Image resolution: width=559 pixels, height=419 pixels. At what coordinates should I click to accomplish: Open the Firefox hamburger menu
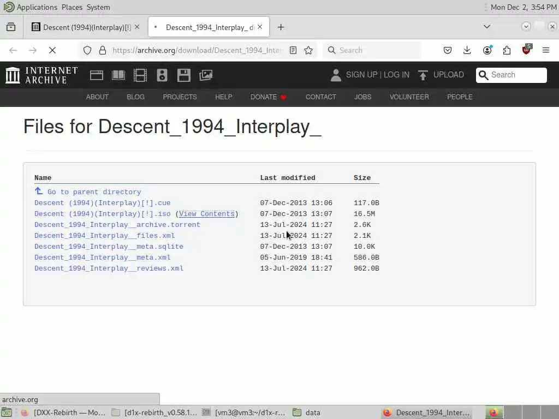pos(546,50)
